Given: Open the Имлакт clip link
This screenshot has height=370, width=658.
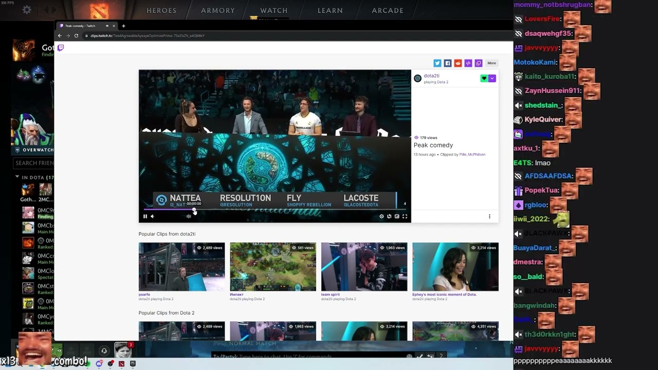Looking at the screenshot, I should pos(236,294).
